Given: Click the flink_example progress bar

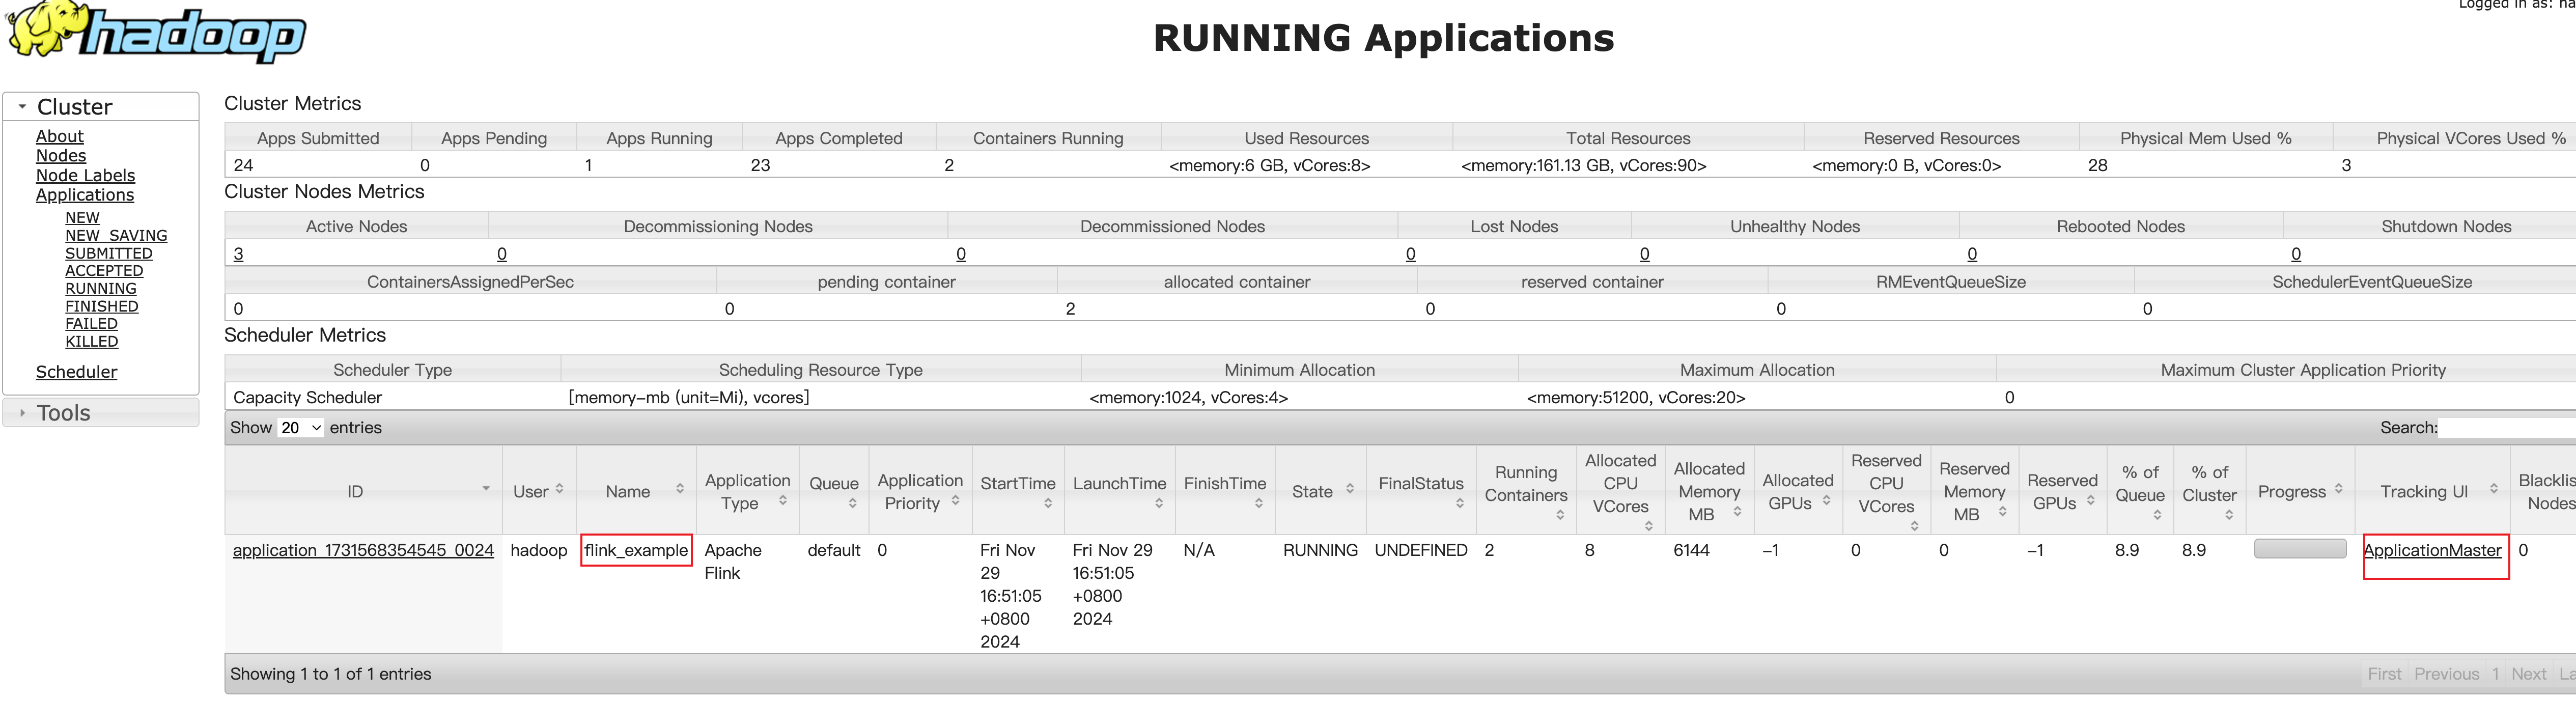Looking at the screenshot, I should 2299,549.
